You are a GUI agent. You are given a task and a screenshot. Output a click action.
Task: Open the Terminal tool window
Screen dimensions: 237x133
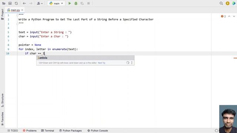pos(47,130)
